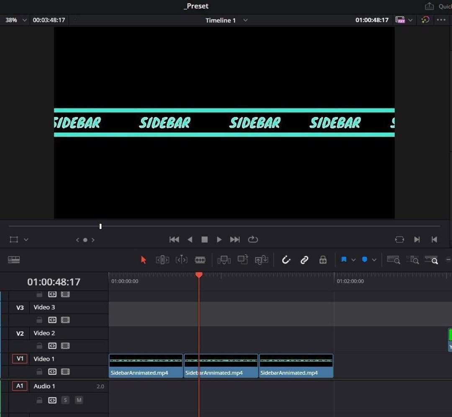Click the _Preset title text
The height and width of the screenshot is (417, 452).
pos(196,6)
